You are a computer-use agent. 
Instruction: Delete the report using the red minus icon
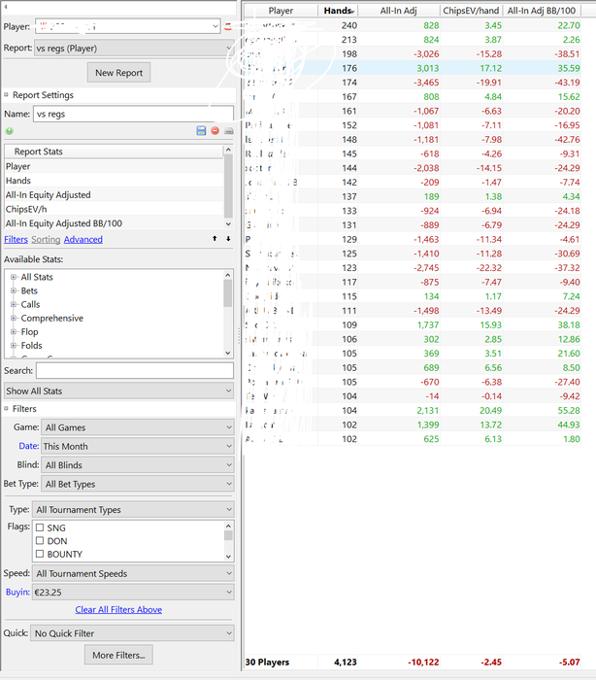(x=215, y=130)
